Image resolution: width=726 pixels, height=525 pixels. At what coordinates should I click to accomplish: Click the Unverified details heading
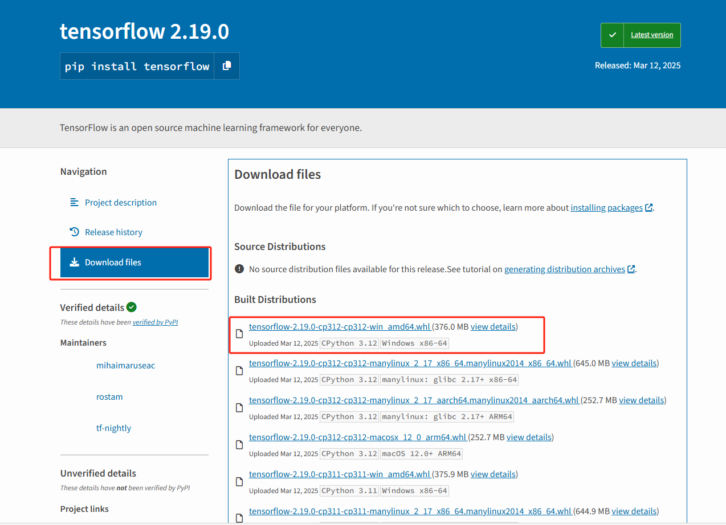(x=98, y=473)
